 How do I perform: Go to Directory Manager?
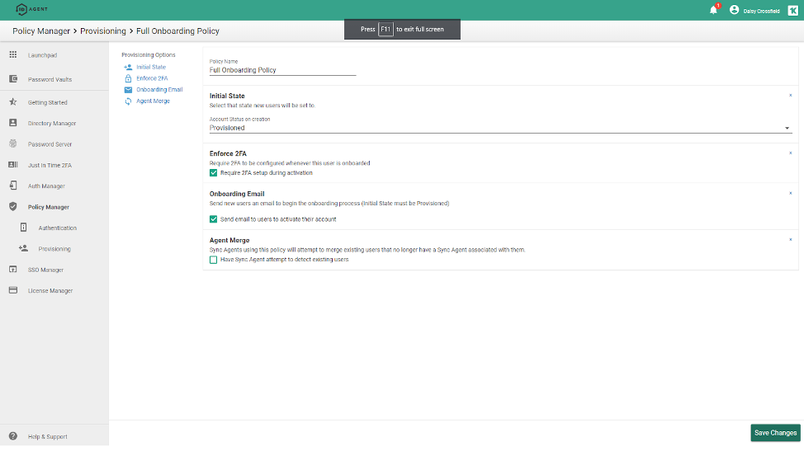52,124
